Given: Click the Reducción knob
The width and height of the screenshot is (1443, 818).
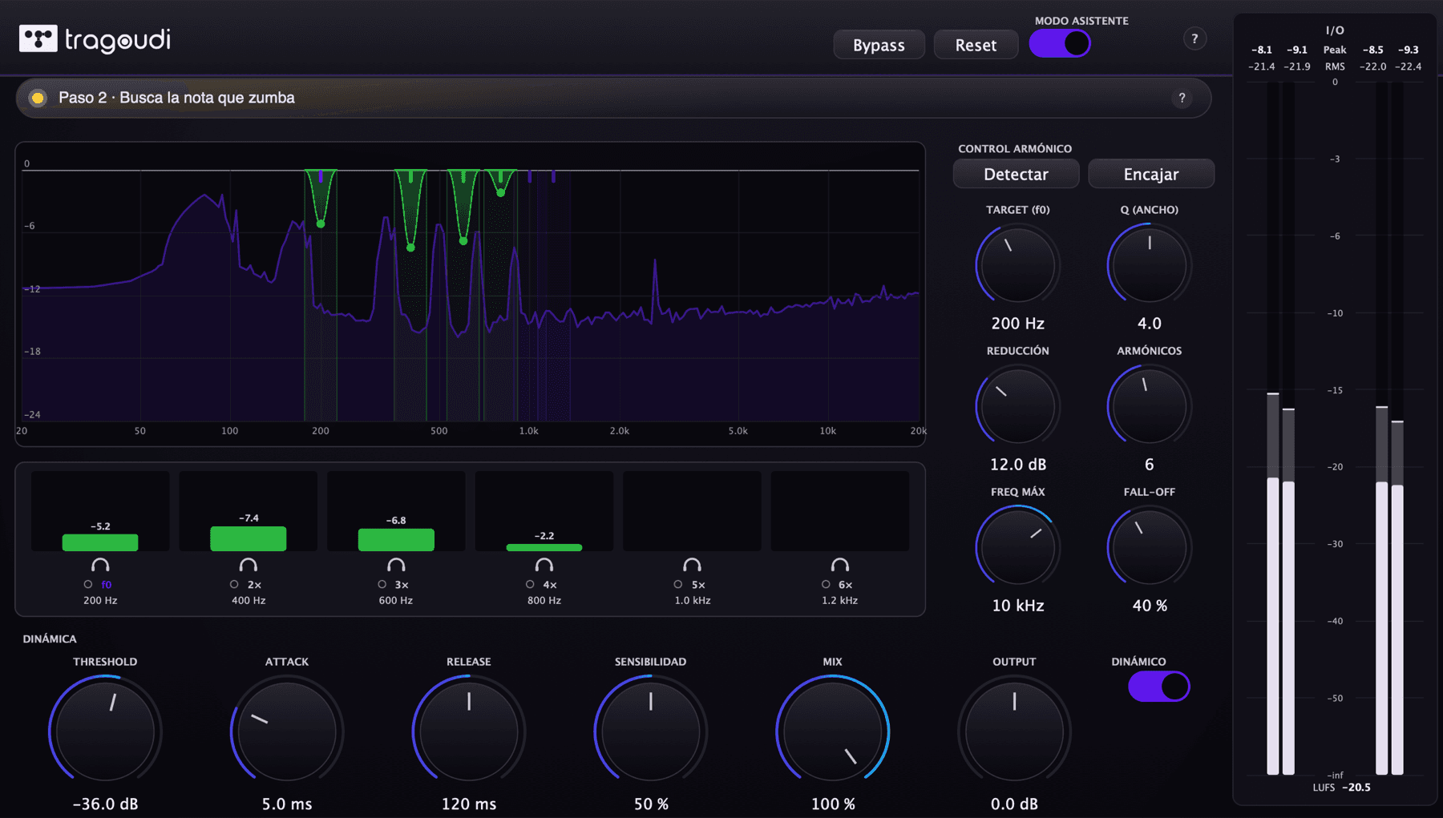Looking at the screenshot, I should 1017,406.
